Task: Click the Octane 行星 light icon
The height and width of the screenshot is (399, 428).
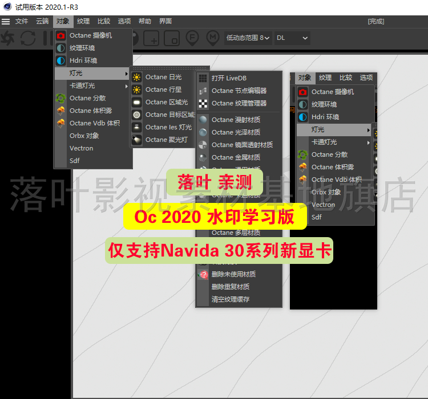Action: pyautogui.click(x=137, y=89)
